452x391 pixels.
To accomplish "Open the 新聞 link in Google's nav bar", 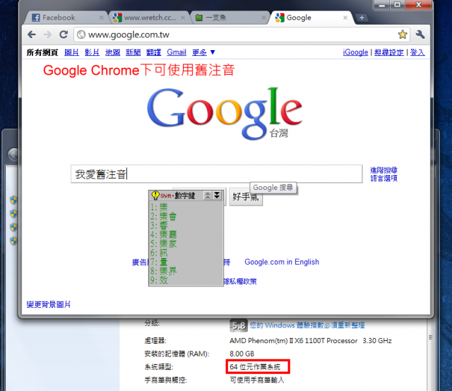I will [x=133, y=52].
